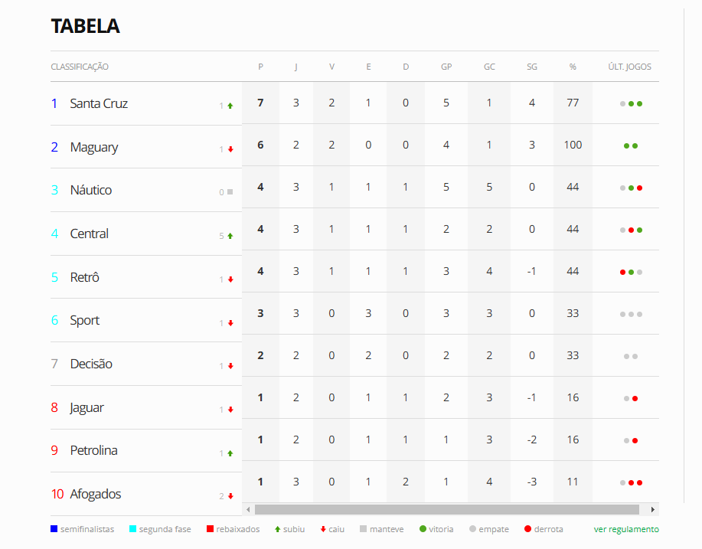The width and height of the screenshot is (702, 549).
Task: Click the scrollbar's left arrow
Action: 249,510
